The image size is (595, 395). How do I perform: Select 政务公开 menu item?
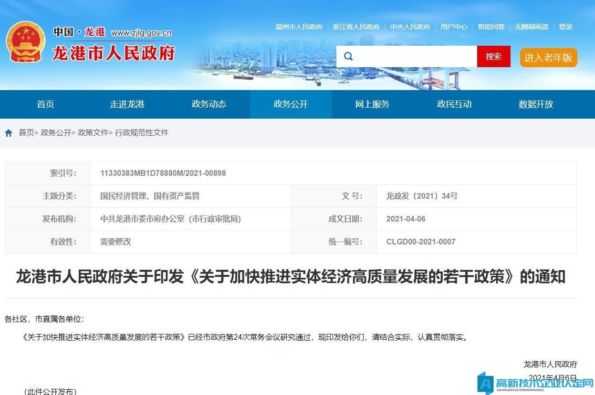tap(291, 104)
